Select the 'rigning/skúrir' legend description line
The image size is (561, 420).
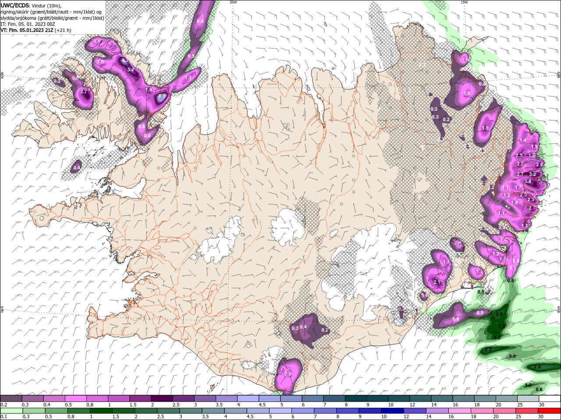click(x=51, y=12)
